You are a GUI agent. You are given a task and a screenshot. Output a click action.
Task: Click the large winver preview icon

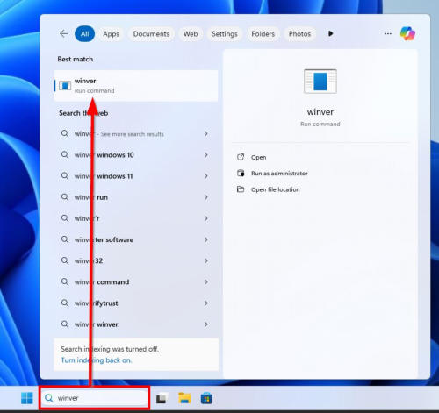[320, 82]
